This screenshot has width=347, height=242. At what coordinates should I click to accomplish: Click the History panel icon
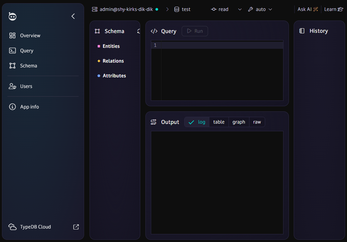coord(301,30)
